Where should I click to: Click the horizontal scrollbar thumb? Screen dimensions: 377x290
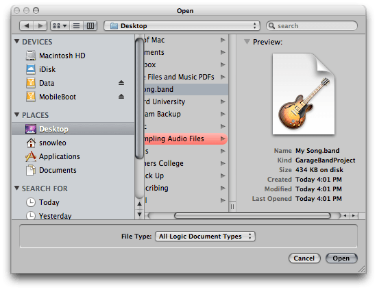point(252,216)
